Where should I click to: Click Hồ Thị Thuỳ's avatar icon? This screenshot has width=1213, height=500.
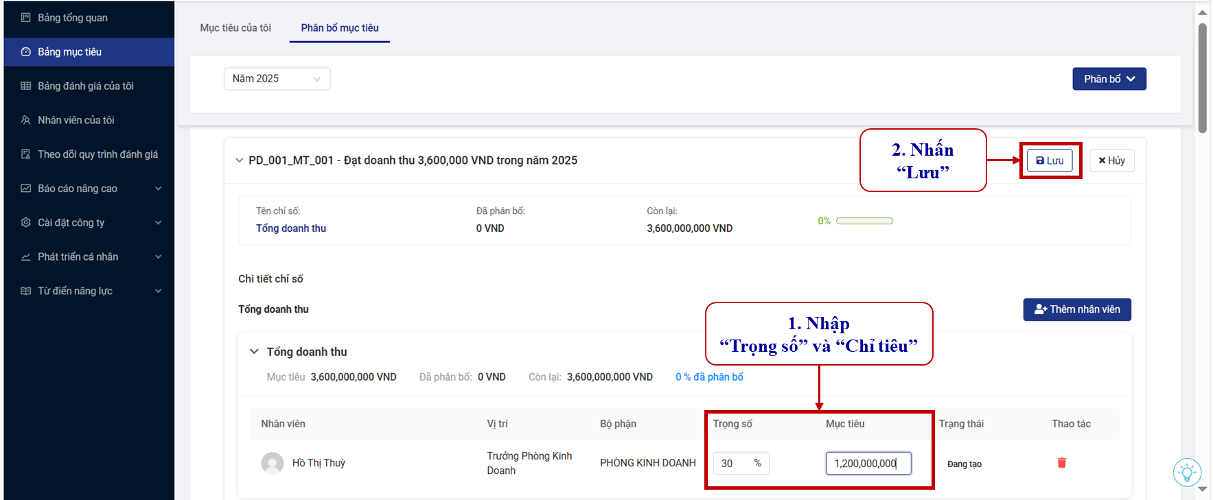coord(273,463)
